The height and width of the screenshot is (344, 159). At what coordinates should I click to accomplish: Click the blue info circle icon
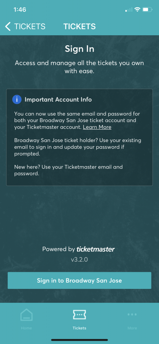[17, 99]
